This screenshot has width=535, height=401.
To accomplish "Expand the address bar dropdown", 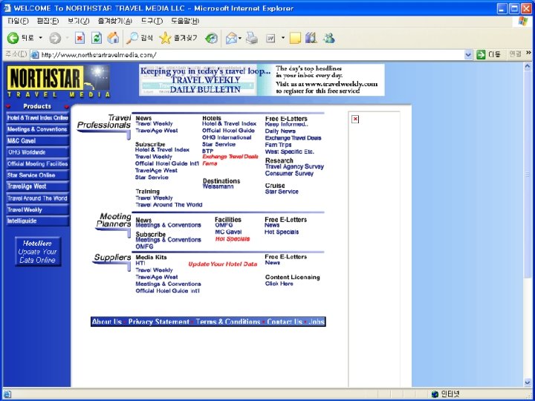I will tap(468, 54).
